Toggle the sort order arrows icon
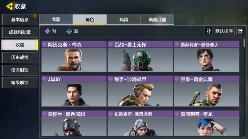Image resolution: width=248 pixels, height=139 pixels. [209, 31]
